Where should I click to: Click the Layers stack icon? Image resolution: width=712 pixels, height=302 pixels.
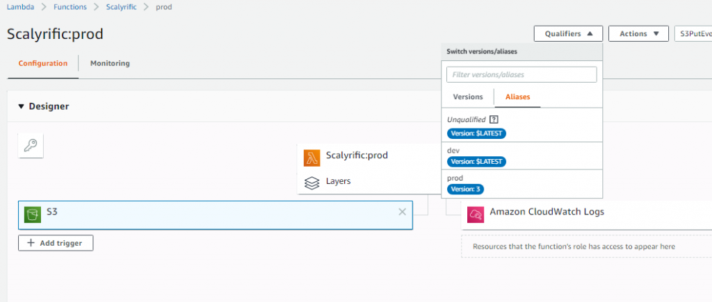[312, 182]
